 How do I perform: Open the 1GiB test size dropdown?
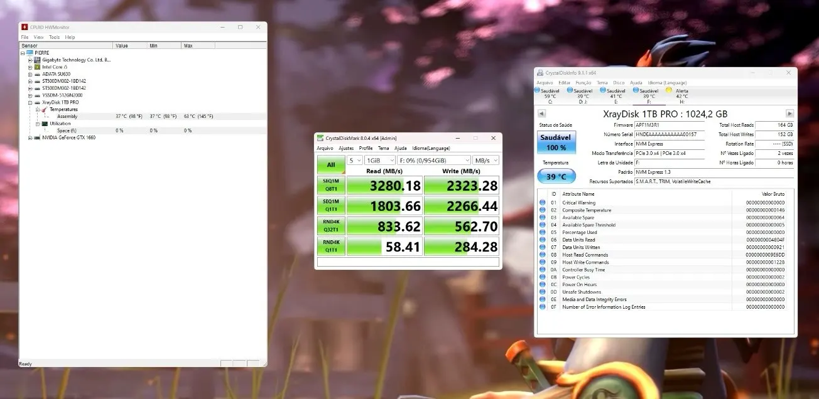[x=380, y=161]
